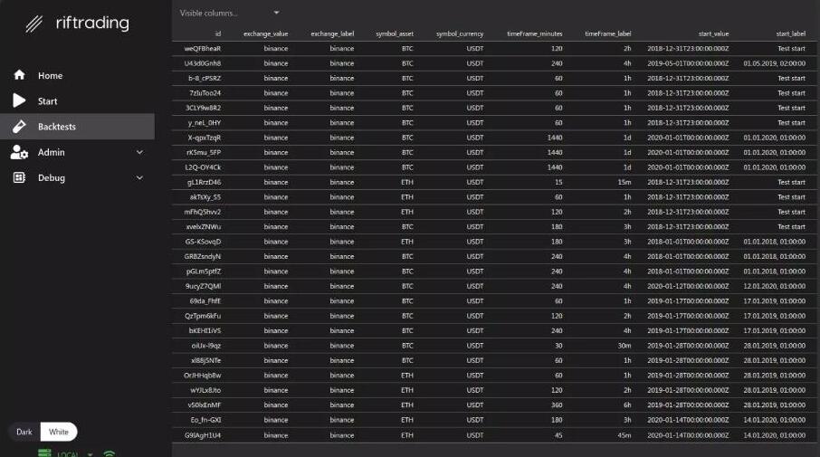
Task: Switch theme to White
Action: click(x=59, y=432)
